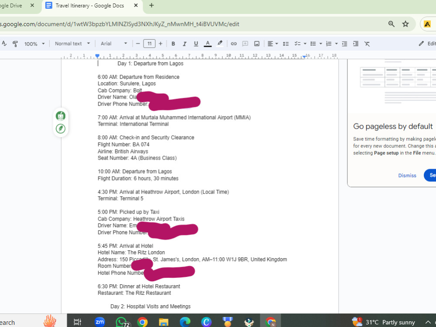
Task: Click the green feather pen icon
Action: [x=61, y=129]
